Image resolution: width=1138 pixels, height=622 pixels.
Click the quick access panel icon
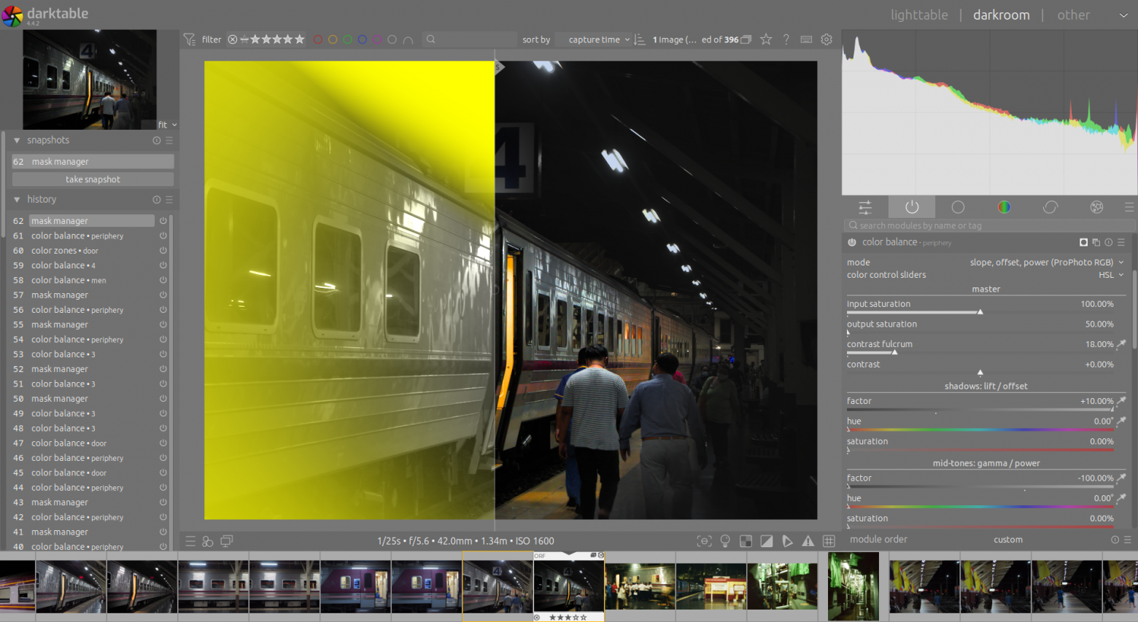point(865,208)
